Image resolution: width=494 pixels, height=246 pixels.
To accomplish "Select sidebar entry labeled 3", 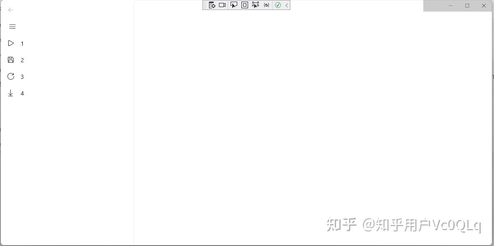I will click(22, 76).
